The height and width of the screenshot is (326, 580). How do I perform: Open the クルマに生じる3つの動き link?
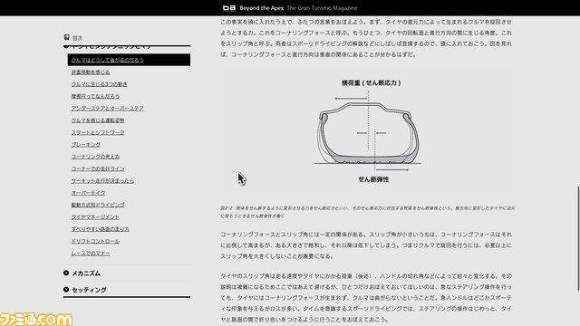pyautogui.click(x=99, y=84)
